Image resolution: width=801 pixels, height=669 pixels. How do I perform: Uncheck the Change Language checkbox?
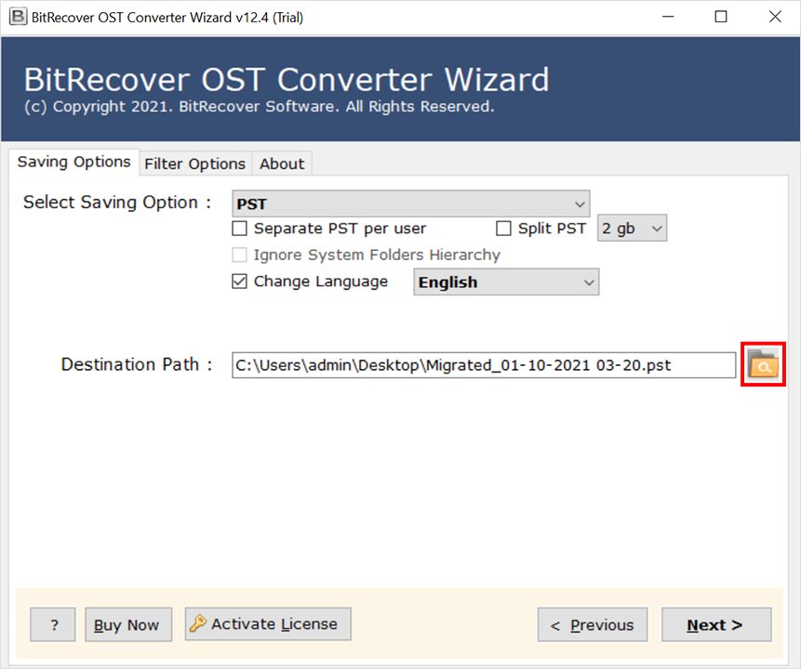tap(240, 282)
